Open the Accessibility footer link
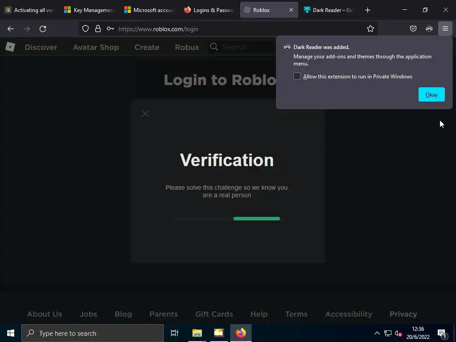 pyautogui.click(x=349, y=314)
